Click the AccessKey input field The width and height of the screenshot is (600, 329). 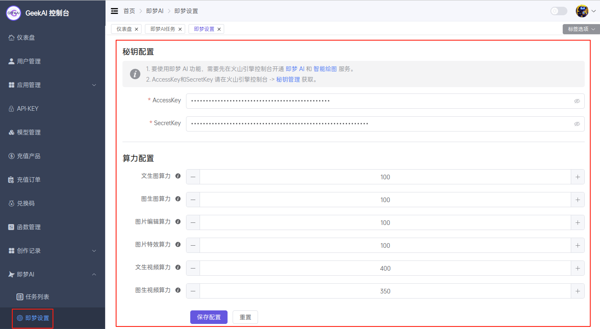[385, 101]
